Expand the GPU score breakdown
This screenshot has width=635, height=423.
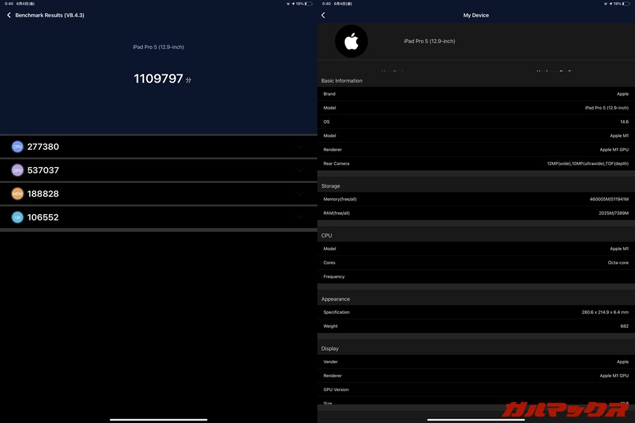[300, 170]
